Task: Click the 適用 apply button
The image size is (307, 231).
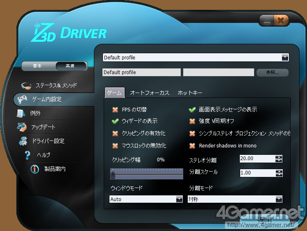Action: [x=265, y=220]
